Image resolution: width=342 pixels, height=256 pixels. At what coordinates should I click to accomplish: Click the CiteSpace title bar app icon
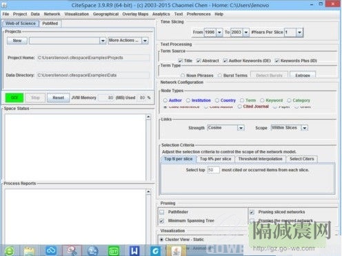[4, 5]
